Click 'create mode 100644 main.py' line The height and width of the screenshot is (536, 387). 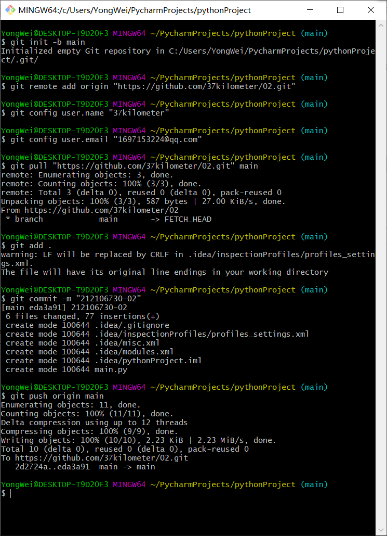tap(66, 369)
